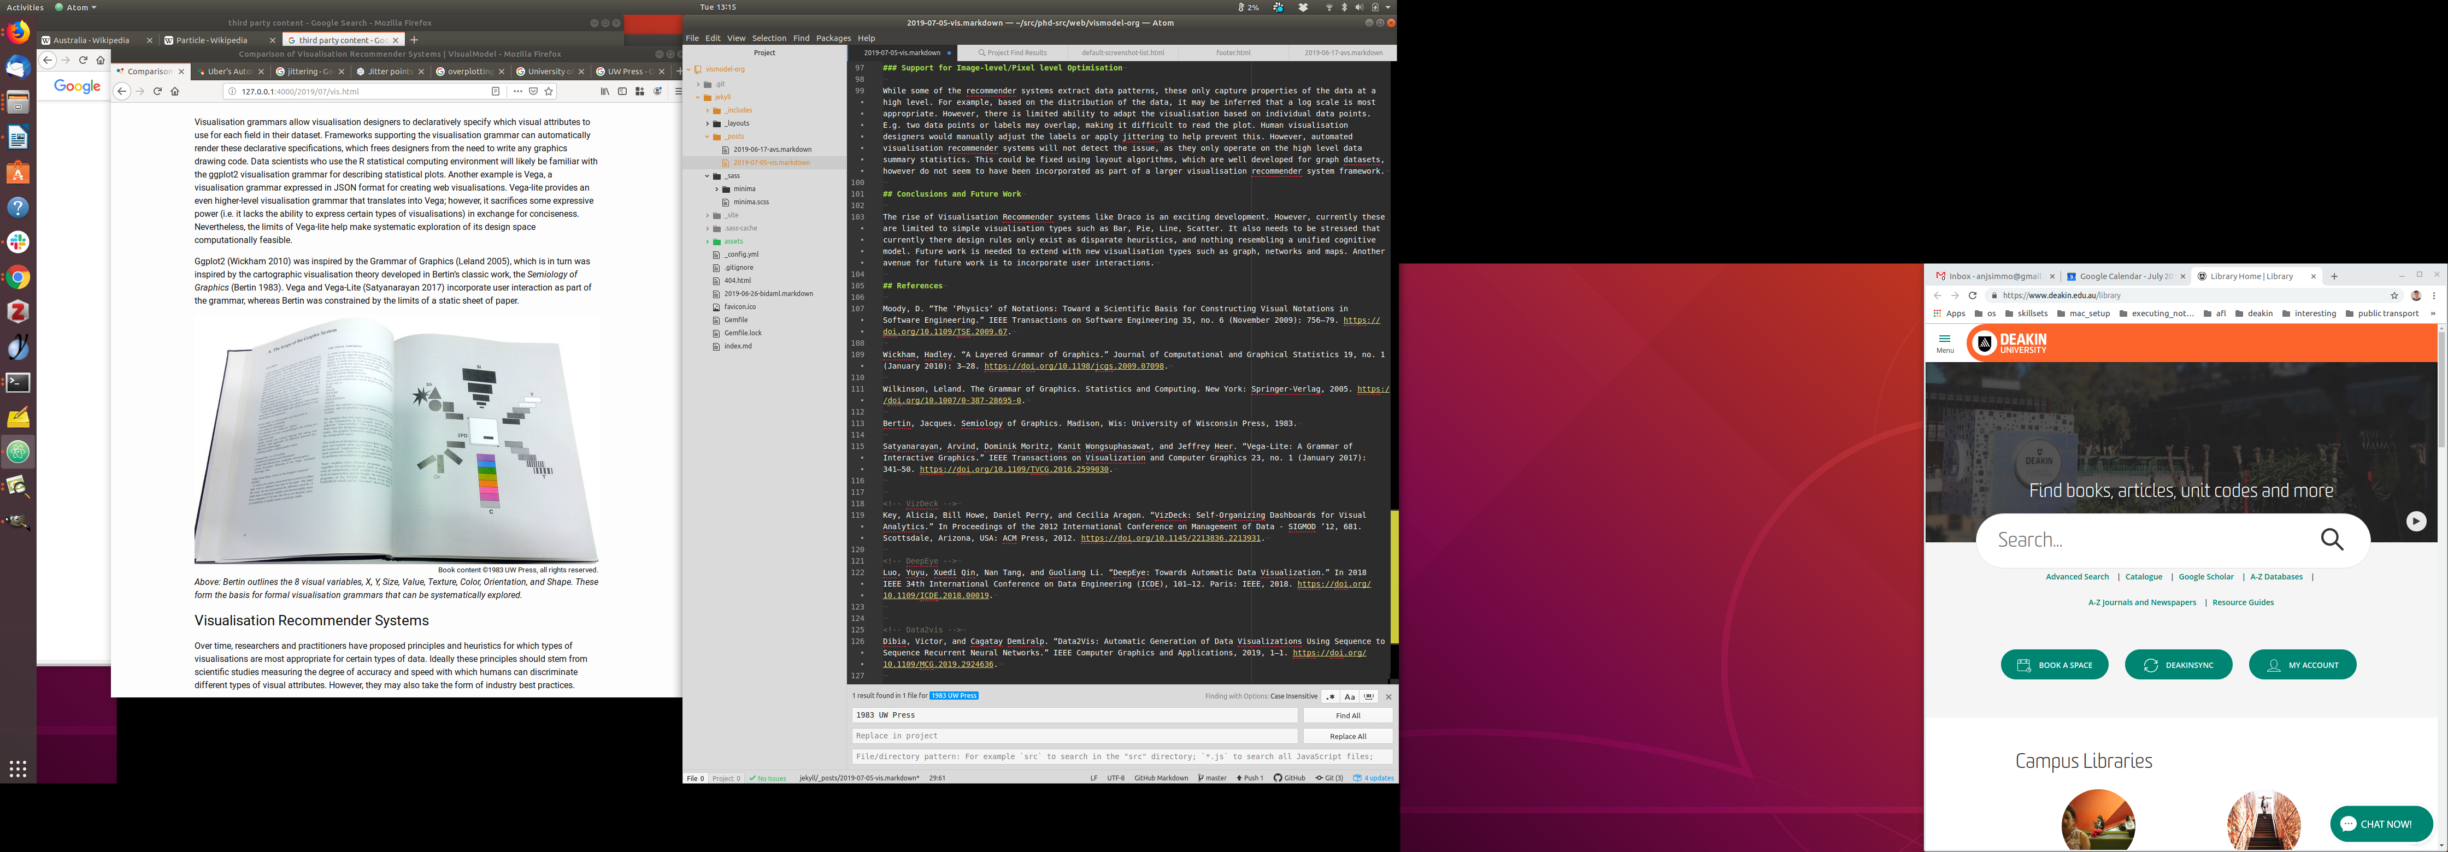Toggle case-sensitive match button in find panel

(1350, 696)
